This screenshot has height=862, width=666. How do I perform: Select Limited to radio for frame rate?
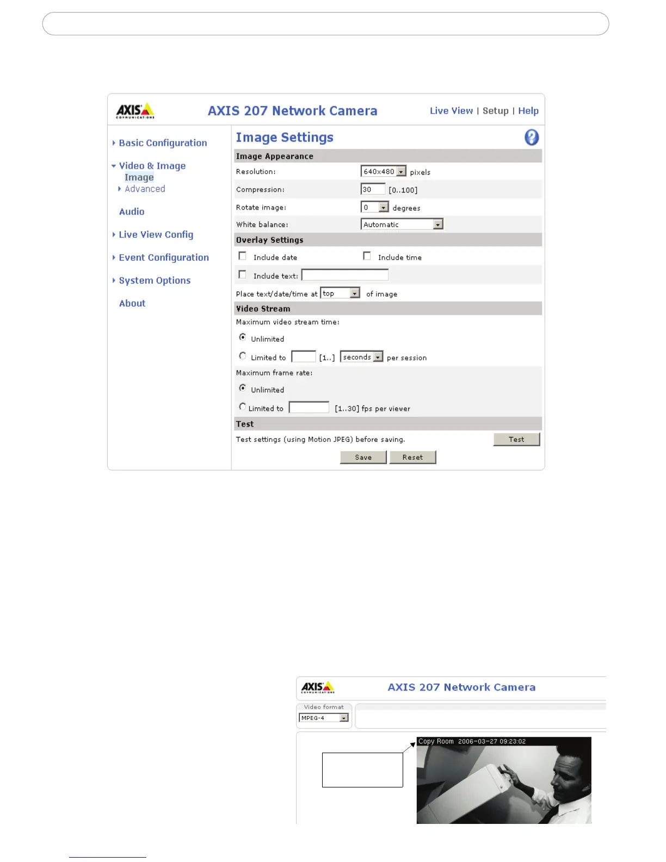(x=243, y=407)
